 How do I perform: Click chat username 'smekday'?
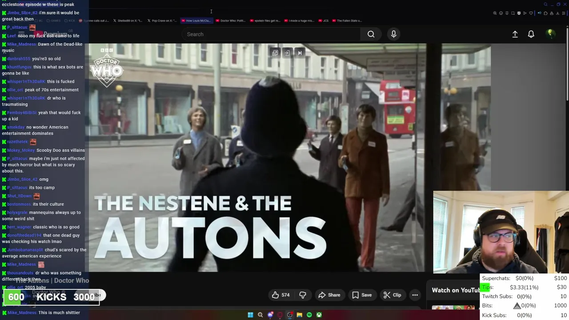(16, 127)
